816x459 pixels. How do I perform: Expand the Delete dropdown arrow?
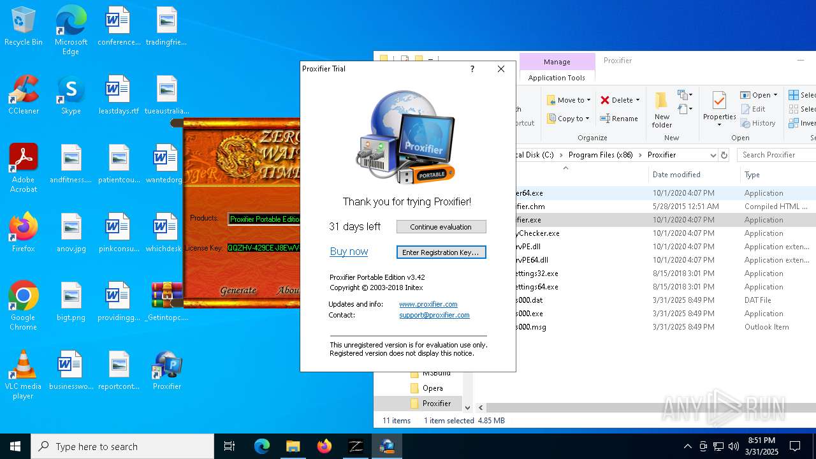click(638, 100)
